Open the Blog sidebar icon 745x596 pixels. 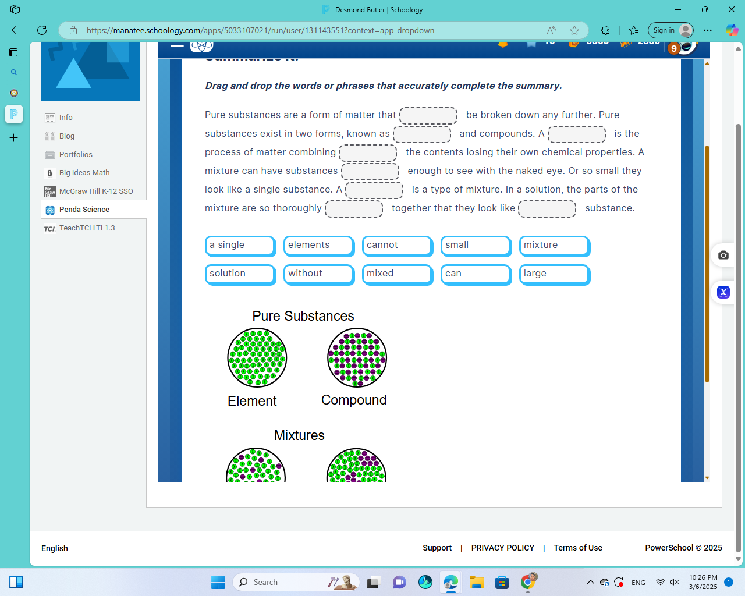[50, 136]
